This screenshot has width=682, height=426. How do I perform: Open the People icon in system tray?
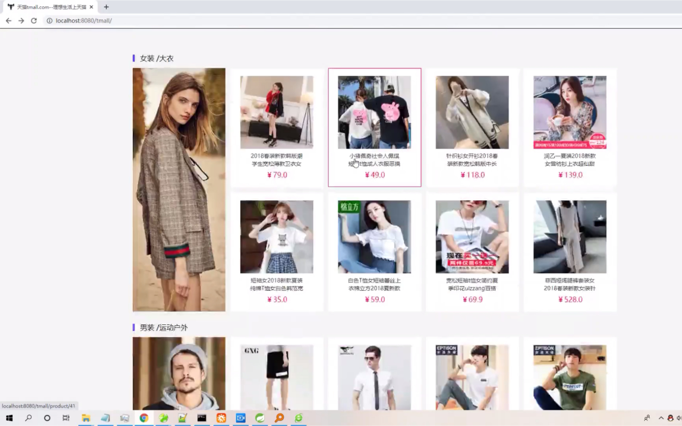pos(647,418)
